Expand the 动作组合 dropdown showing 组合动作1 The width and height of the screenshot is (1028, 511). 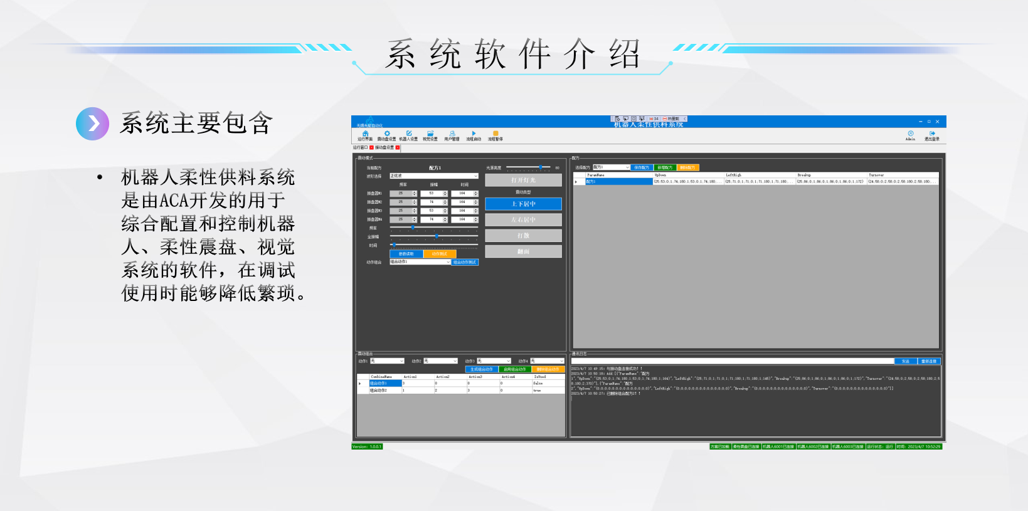(420, 262)
